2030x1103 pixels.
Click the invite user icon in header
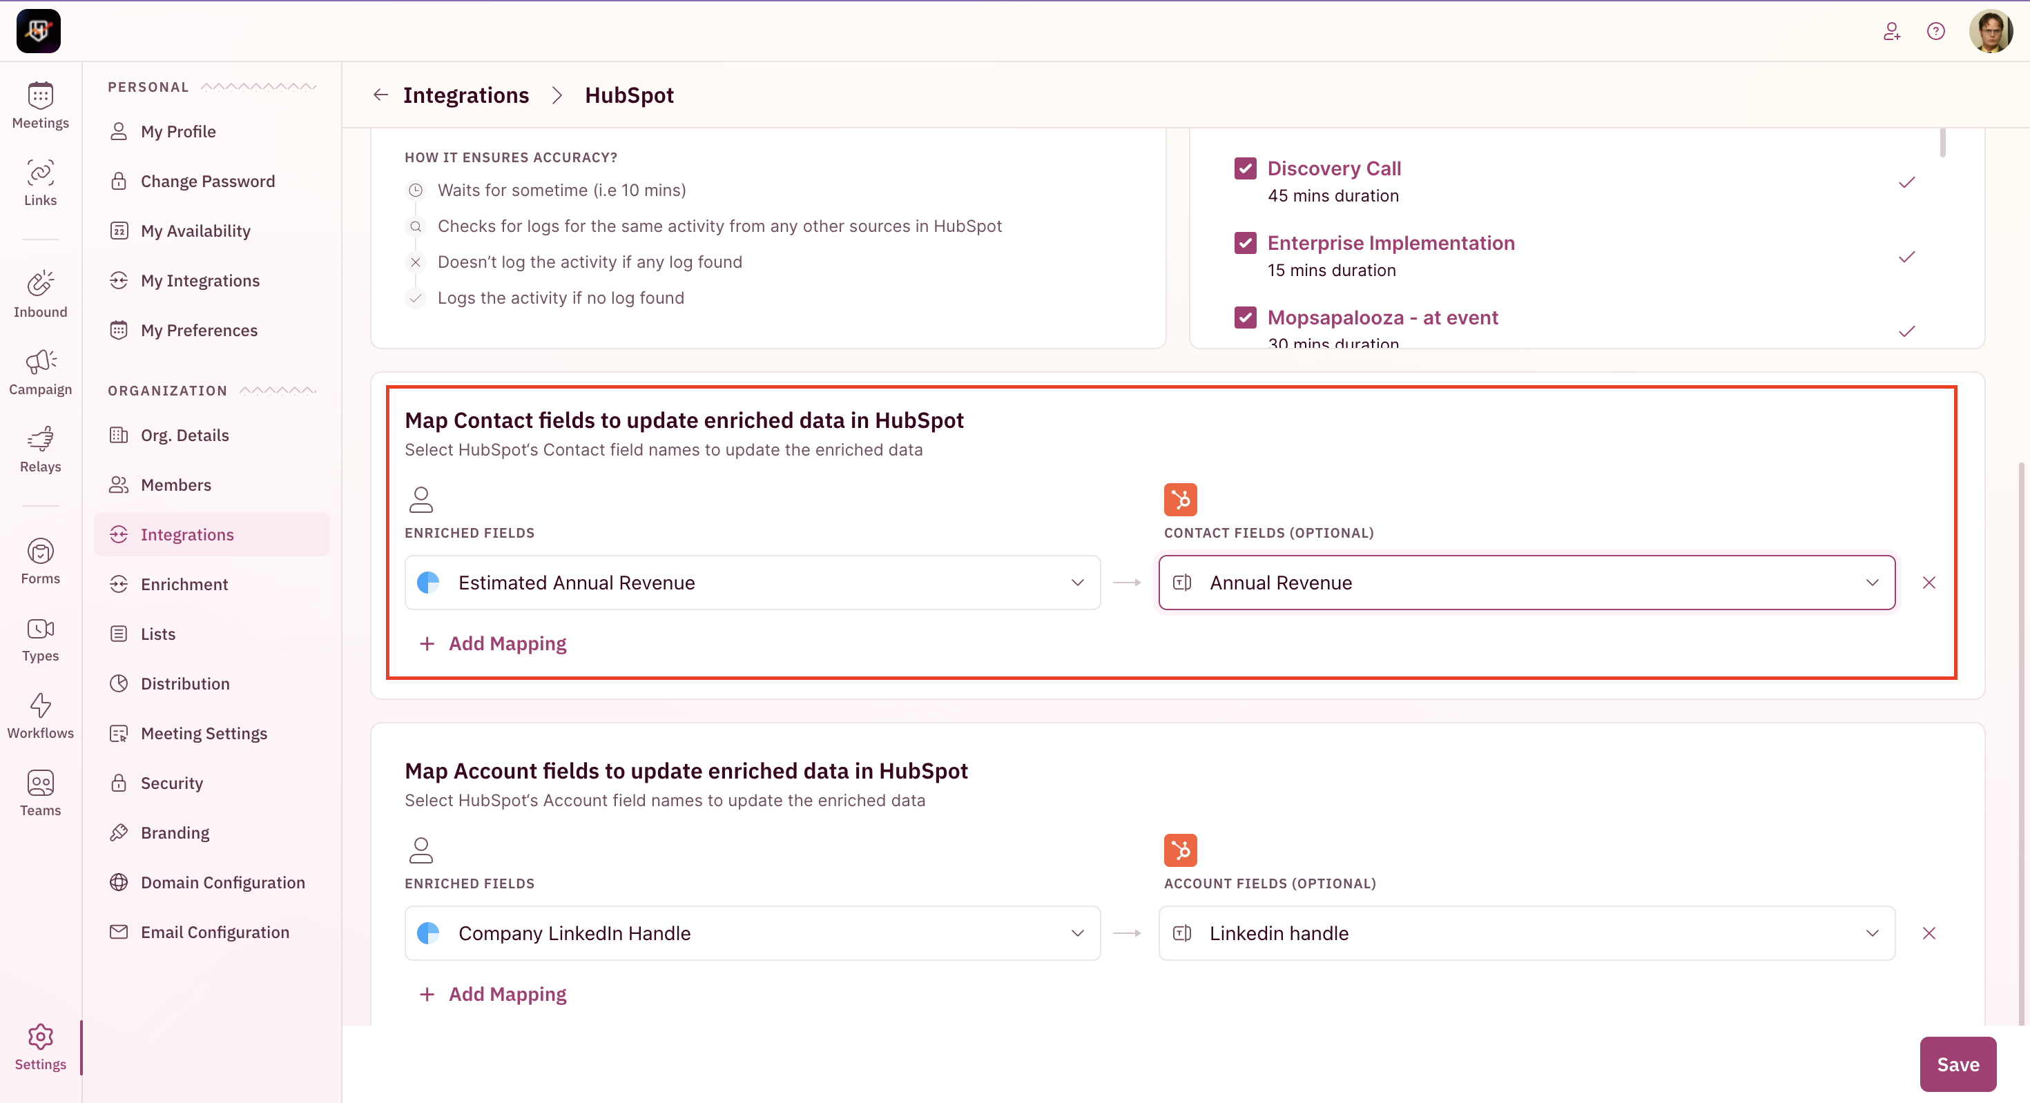pos(1891,32)
